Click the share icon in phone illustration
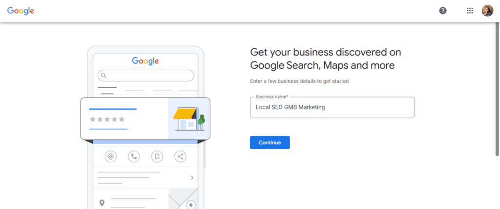The height and width of the screenshot is (209, 500). click(x=181, y=156)
